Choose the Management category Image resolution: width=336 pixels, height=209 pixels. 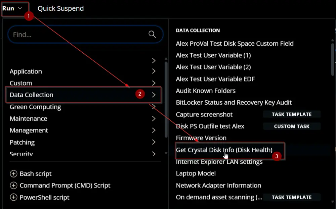[29, 130]
